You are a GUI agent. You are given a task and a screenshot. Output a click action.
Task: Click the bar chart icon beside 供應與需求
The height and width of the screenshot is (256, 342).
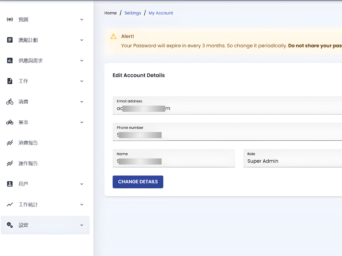(10, 60)
